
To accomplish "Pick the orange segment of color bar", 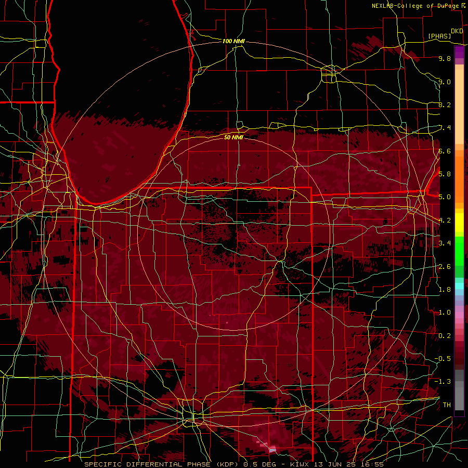I will coord(459,179).
